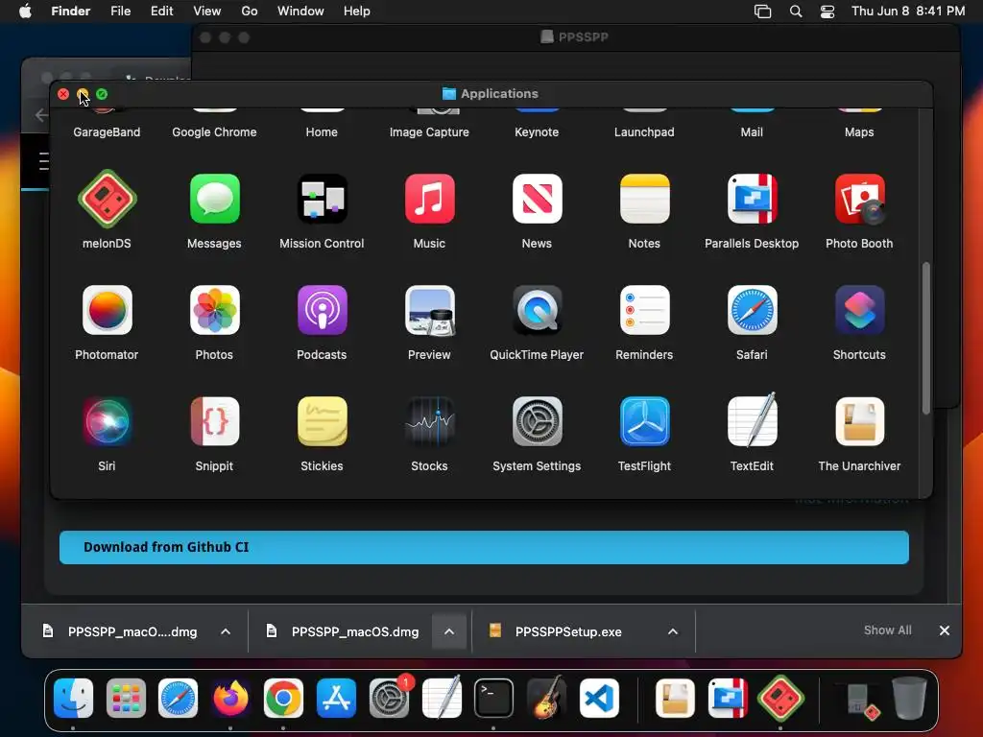
Task: Open the Music app icon
Action: pos(429,199)
